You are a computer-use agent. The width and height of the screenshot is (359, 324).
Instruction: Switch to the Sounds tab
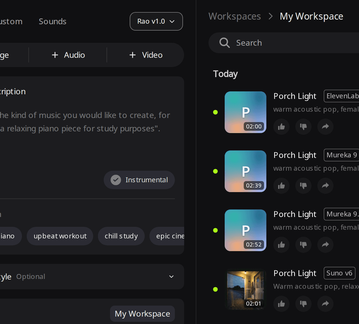[53, 21]
